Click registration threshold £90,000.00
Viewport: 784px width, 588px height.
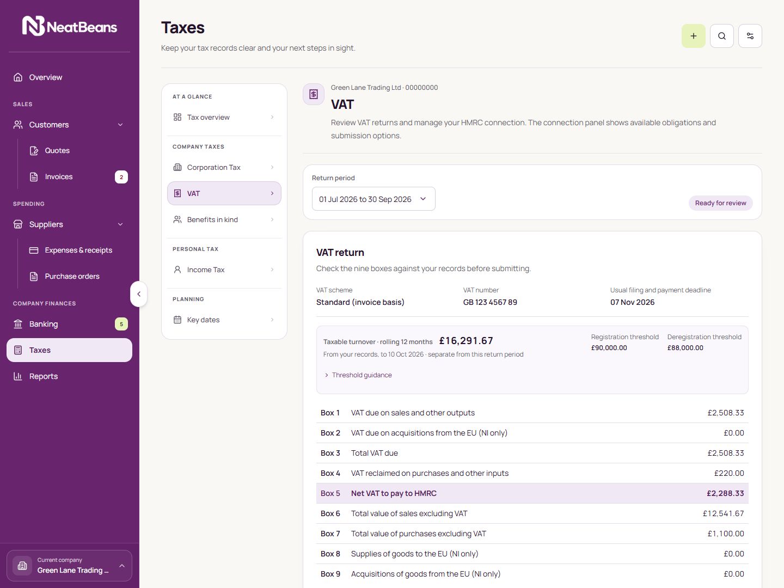609,348
